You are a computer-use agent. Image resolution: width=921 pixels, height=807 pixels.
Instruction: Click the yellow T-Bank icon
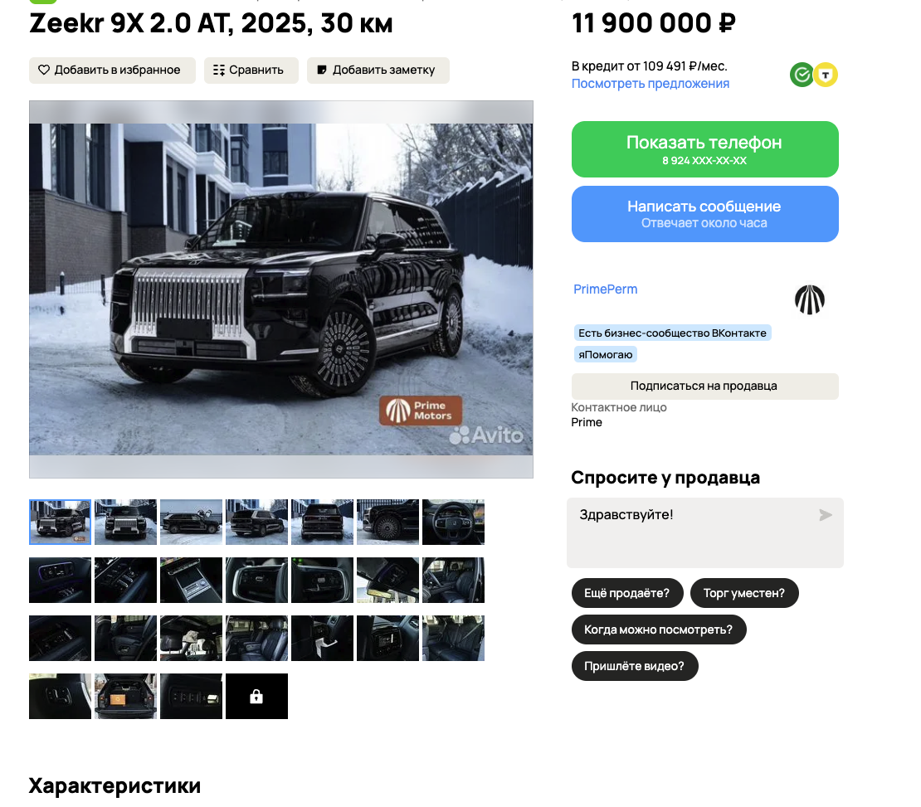pyautogui.click(x=826, y=75)
